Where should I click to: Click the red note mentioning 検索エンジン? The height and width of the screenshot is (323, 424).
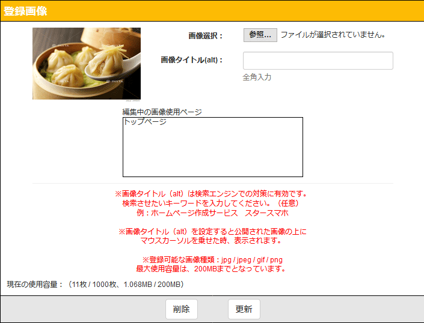tap(212, 194)
